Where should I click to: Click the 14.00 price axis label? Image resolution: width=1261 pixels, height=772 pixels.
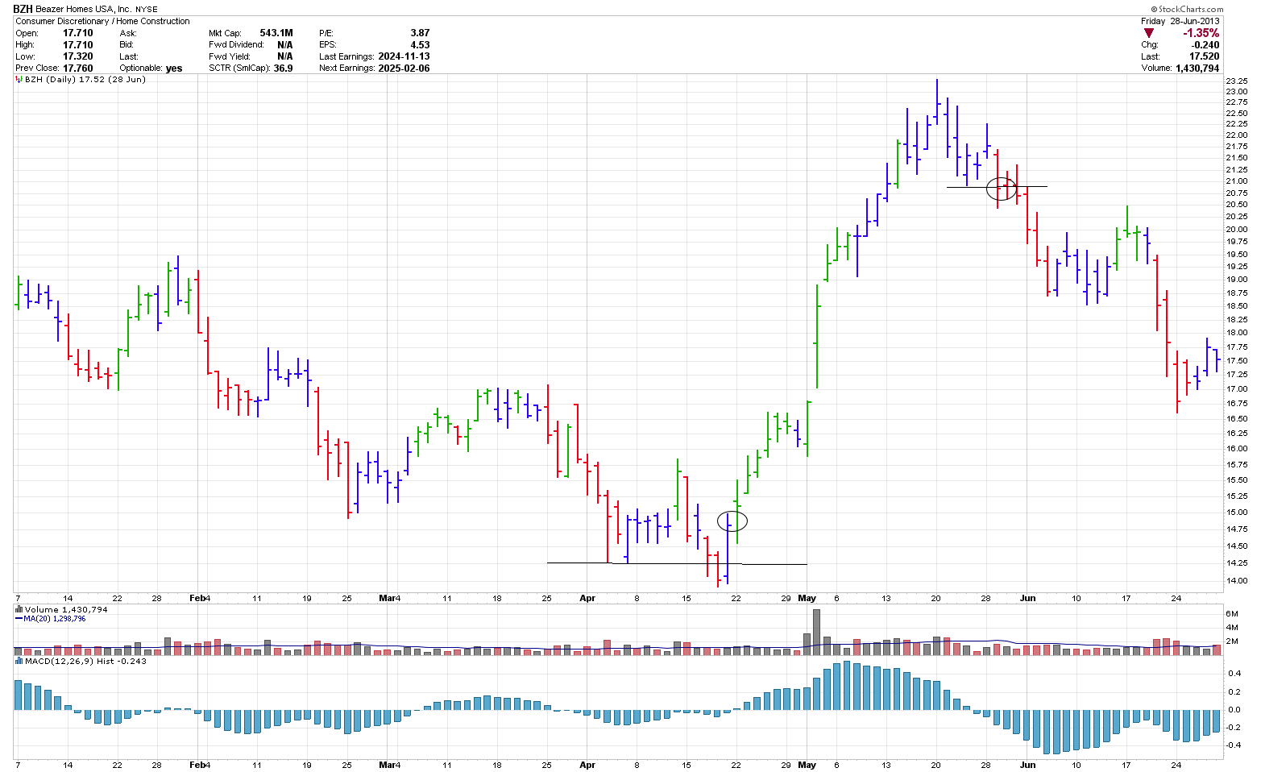pyautogui.click(x=1236, y=581)
